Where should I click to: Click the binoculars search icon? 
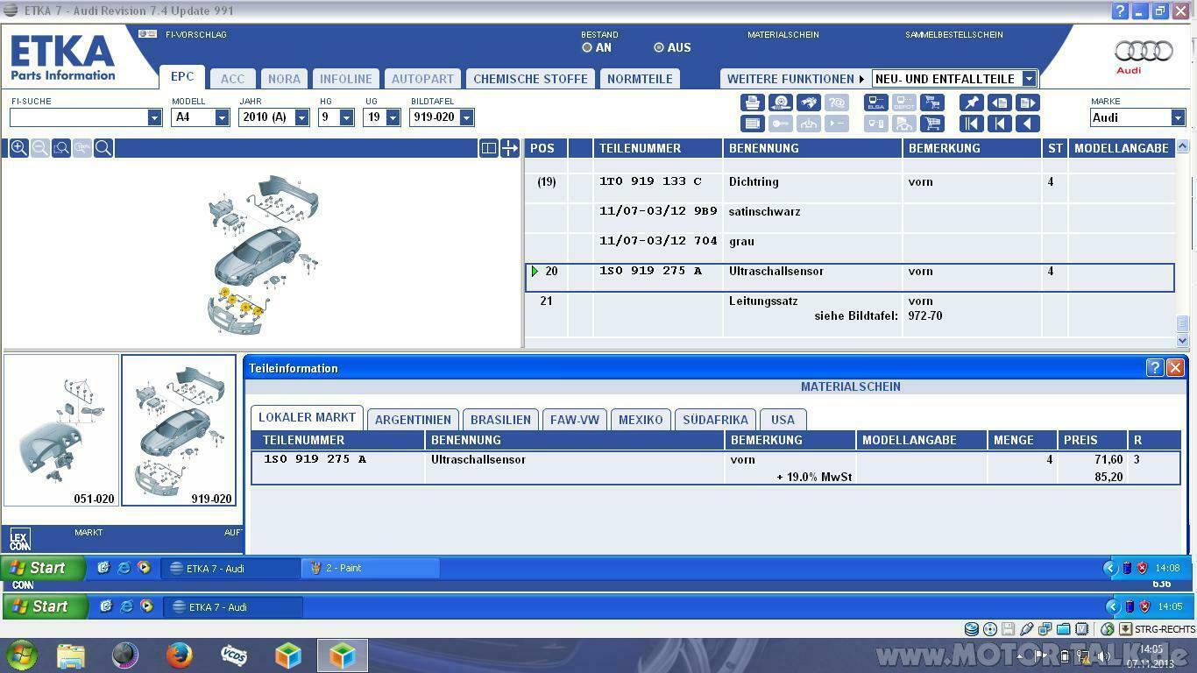[808, 103]
